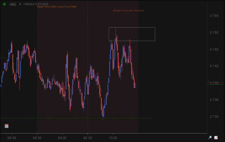Click the chart interval value 1
The width and height of the screenshot is (225, 142).
pyautogui.click(x=20, y=4)
